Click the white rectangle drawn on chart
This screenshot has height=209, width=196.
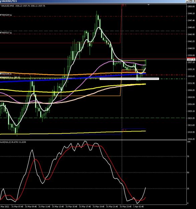pyautogui.click(x=129, y=79)
